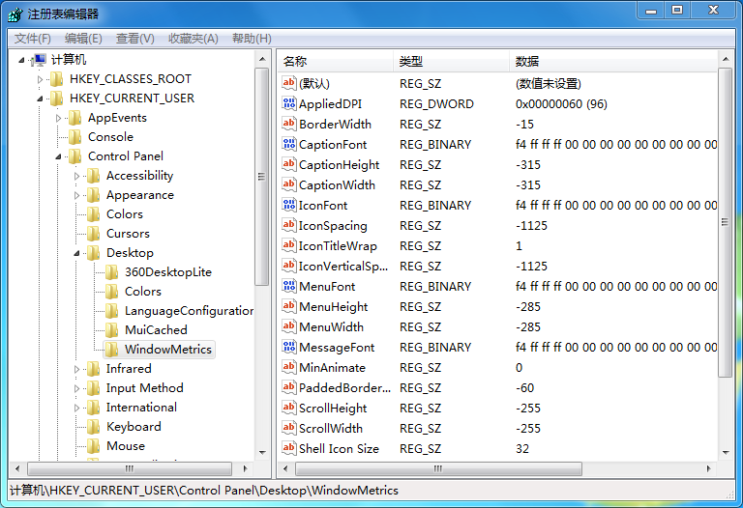
Task: Select the Input Method key
Action: tap(144, 388)
